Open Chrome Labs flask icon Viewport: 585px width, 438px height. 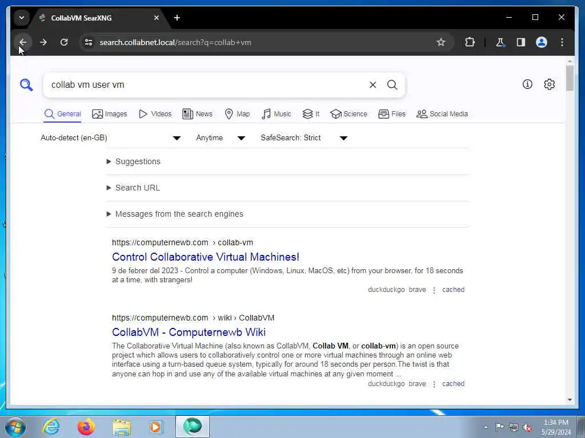500,42
